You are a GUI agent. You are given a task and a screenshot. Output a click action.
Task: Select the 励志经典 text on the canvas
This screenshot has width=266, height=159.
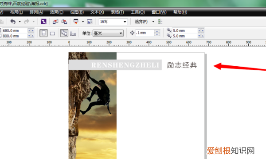[x=182, y=65]
